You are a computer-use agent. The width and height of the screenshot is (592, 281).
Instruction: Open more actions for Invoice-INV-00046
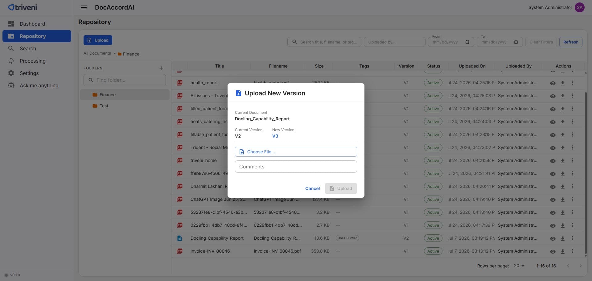[573, 251]
